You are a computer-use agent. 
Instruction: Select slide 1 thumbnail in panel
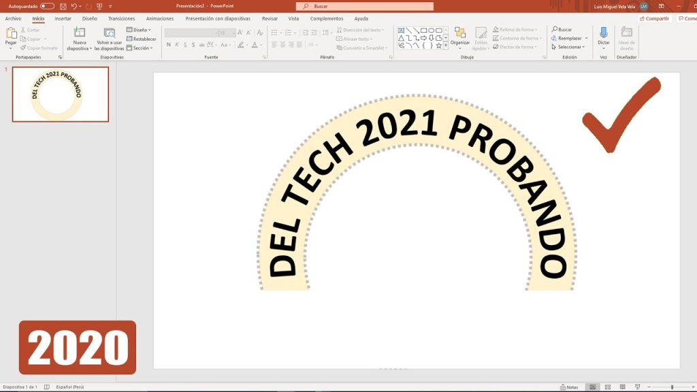click(x=61, y=94)
